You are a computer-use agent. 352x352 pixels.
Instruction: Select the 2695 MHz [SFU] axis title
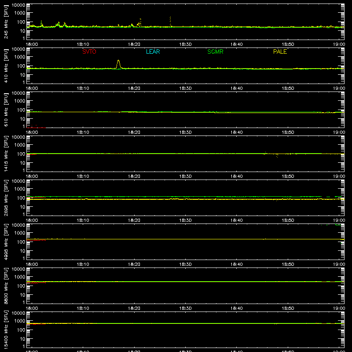point(6,198)
